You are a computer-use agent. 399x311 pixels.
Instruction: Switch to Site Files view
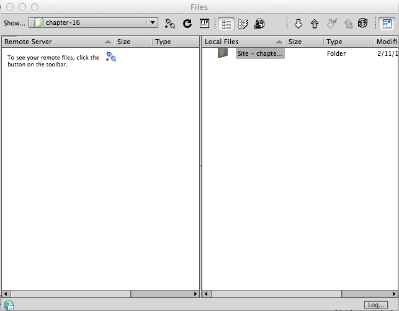point(226,24)
